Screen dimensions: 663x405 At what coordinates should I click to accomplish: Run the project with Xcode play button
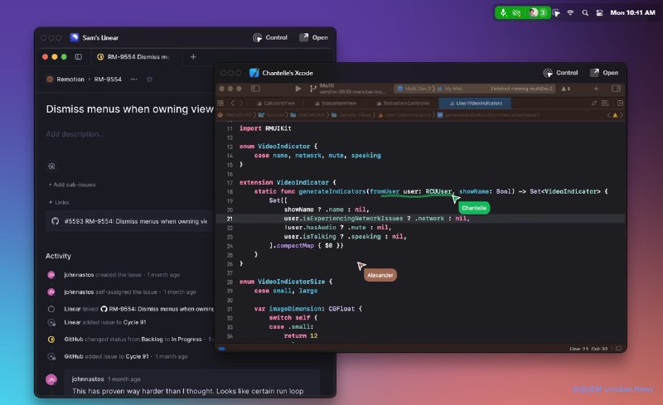point(298,89)
